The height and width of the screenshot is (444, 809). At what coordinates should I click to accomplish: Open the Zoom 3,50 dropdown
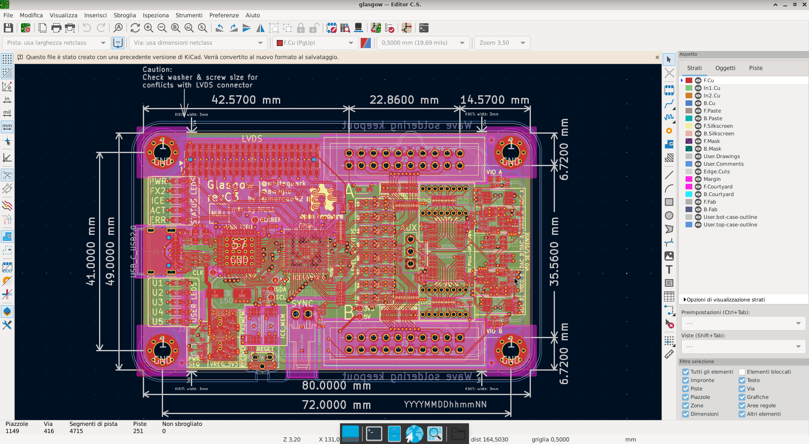coord(502,43)
